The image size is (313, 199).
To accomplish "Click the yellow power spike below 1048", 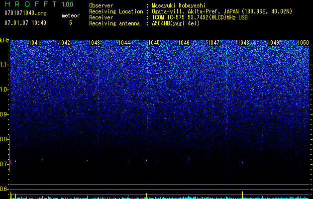I will pyautogui.click(x=242, y=195).
